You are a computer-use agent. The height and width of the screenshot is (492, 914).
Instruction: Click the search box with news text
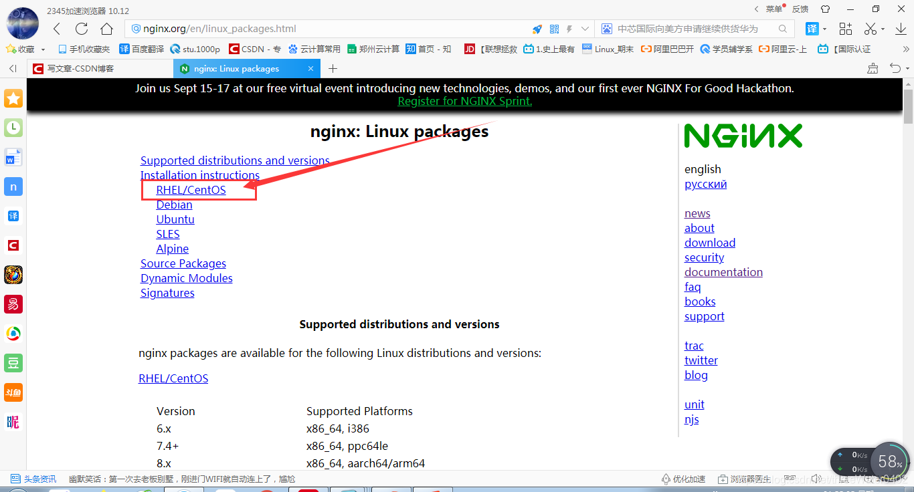(x=693, y=29)
